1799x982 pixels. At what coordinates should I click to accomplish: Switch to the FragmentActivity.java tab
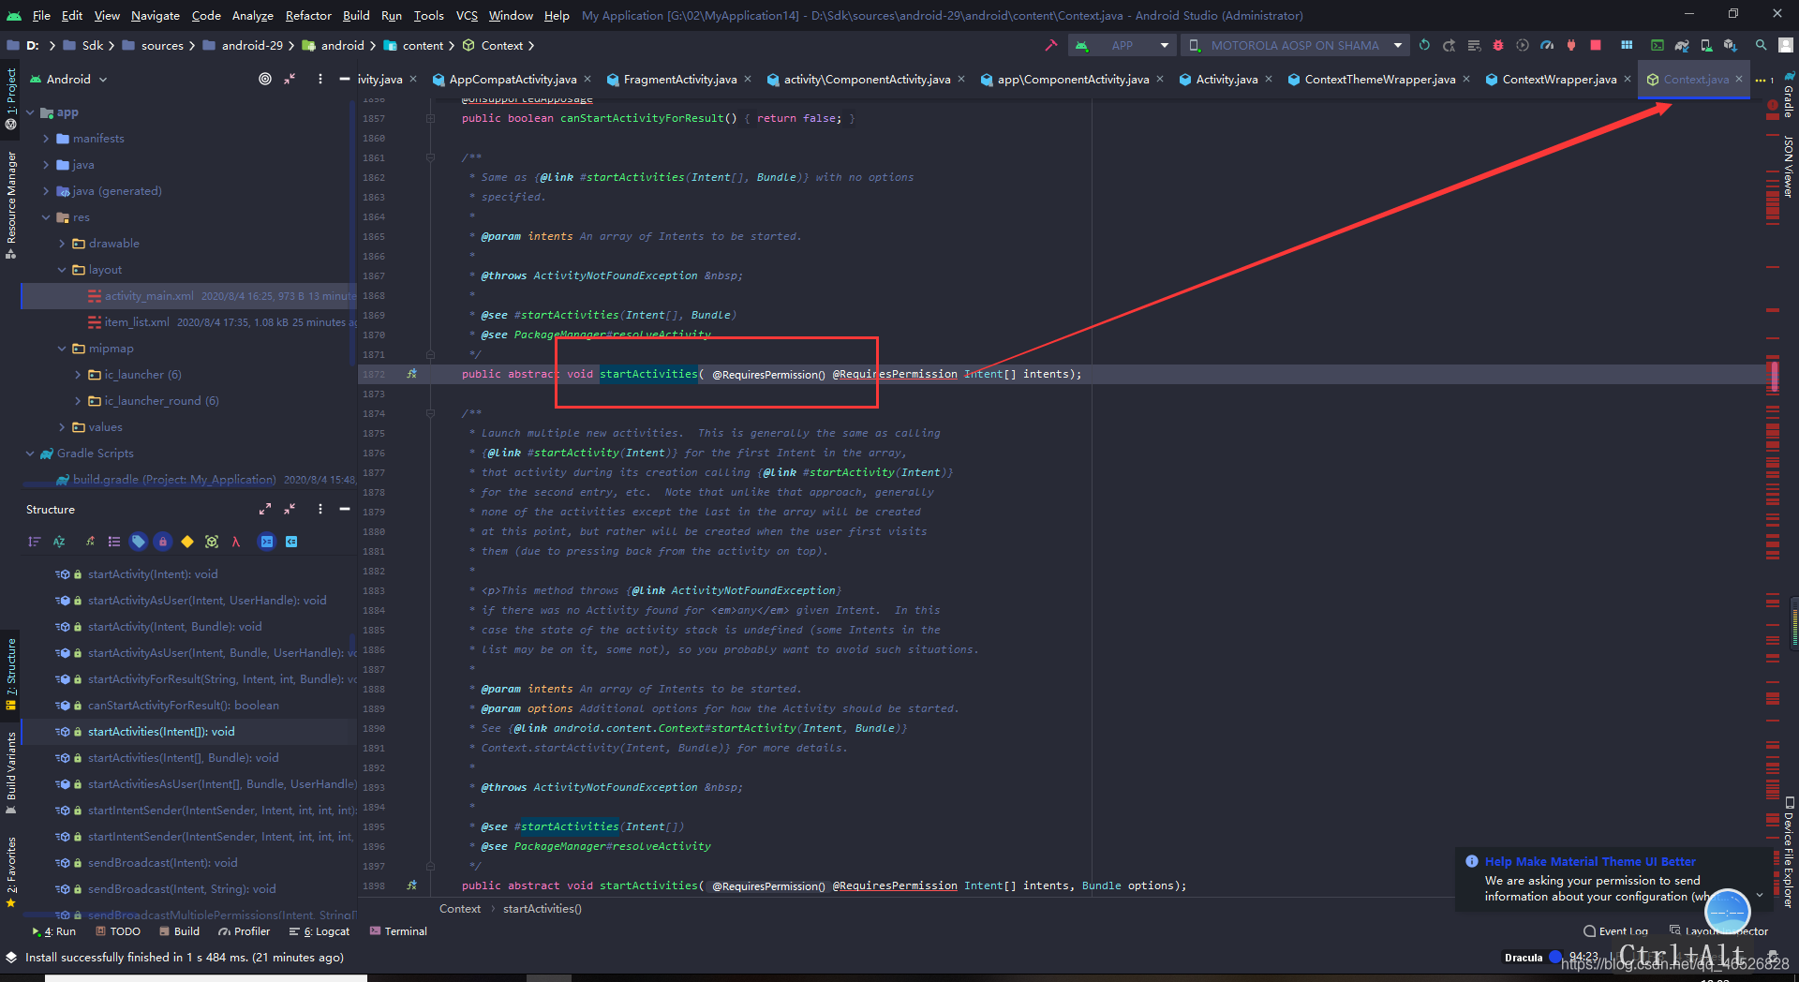(680, 80)
